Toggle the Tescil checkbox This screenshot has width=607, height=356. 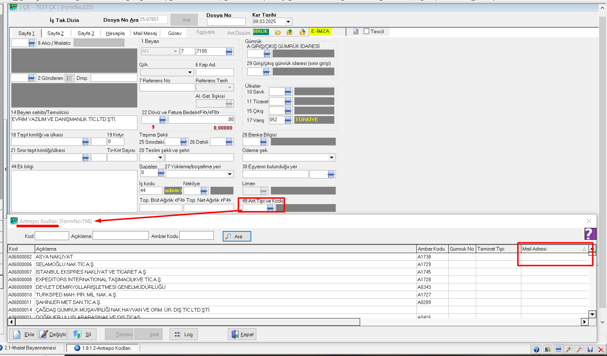click(366, 31)
